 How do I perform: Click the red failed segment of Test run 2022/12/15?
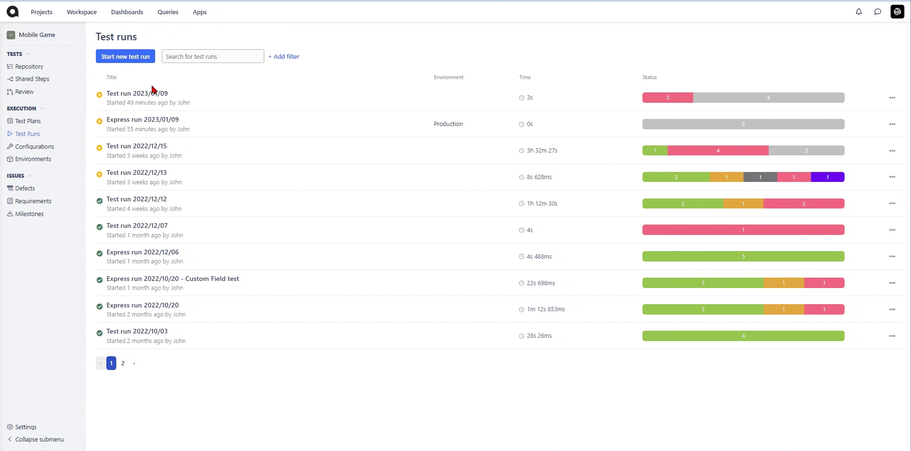tap(717, 151)
